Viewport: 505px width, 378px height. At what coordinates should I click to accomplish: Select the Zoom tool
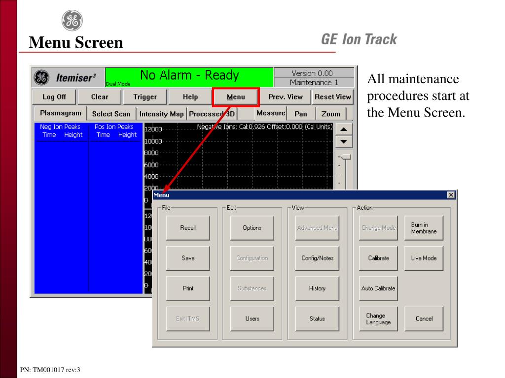point(331,114)
